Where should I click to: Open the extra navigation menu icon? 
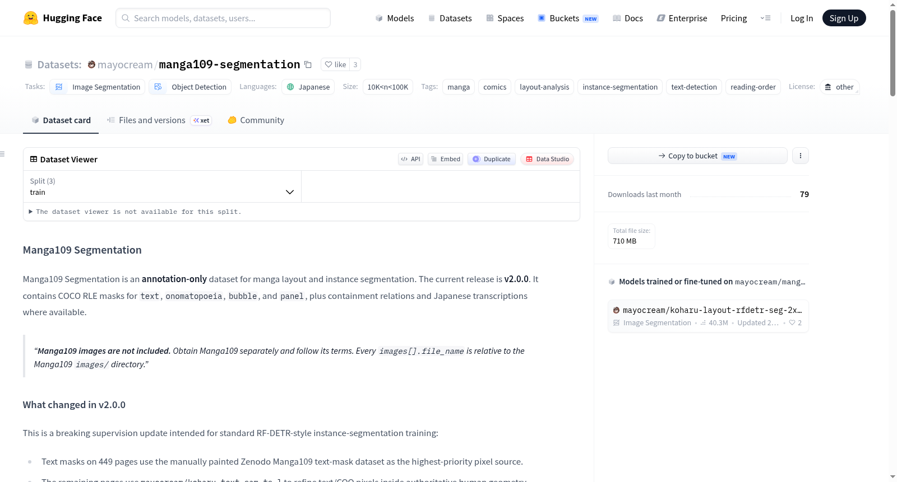[x=765, y=18]
